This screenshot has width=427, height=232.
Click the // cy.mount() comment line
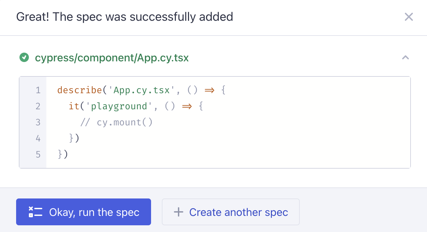tap(116, 122)
